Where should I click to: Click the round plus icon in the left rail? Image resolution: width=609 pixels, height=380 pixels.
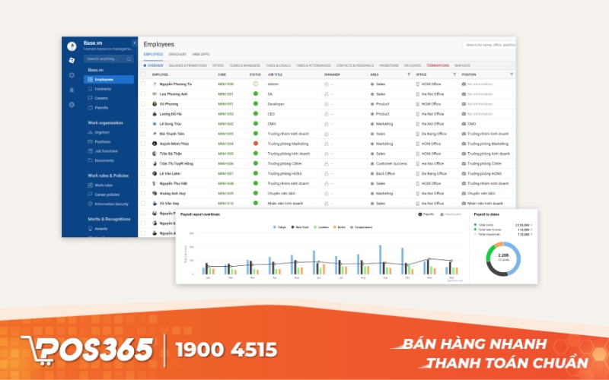click(72, 105)
